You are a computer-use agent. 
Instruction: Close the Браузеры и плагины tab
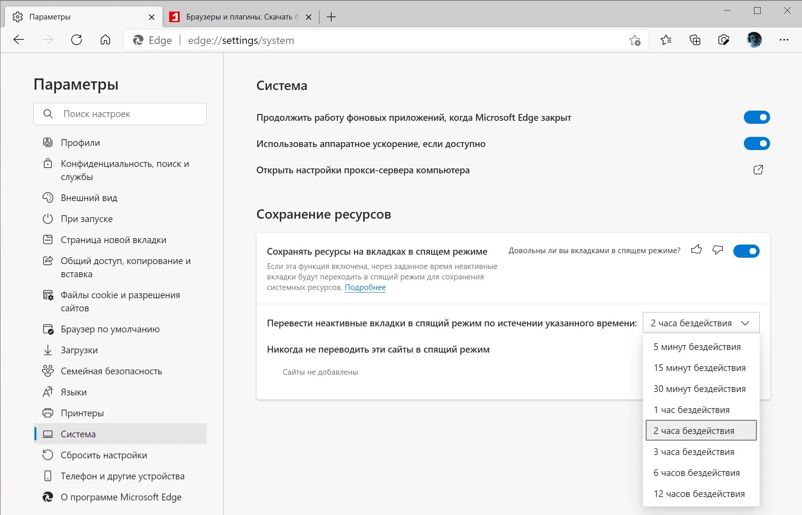click(308, 17)
